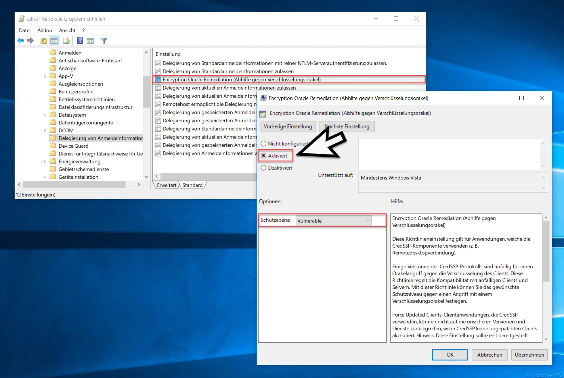This screenshot has width=564, height=378.
Task: Click the export list icon
Action: pyautogui.click(x=66, y=41)
